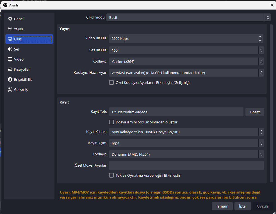Select the Çıkış settings tab
Screen dimensions: 276x214
[29, 39]
